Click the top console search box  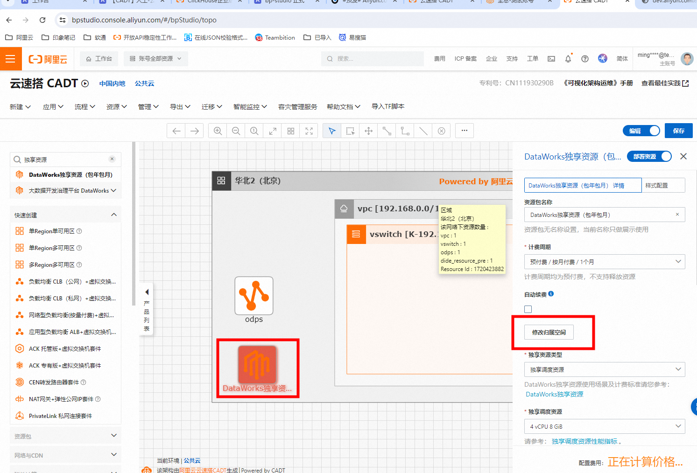point(373,59)
